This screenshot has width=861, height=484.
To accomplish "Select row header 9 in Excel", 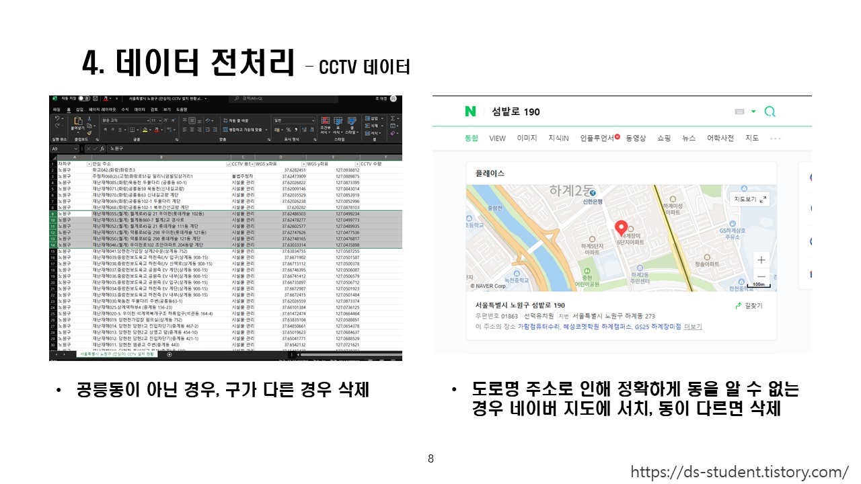I will pos(52,214).
